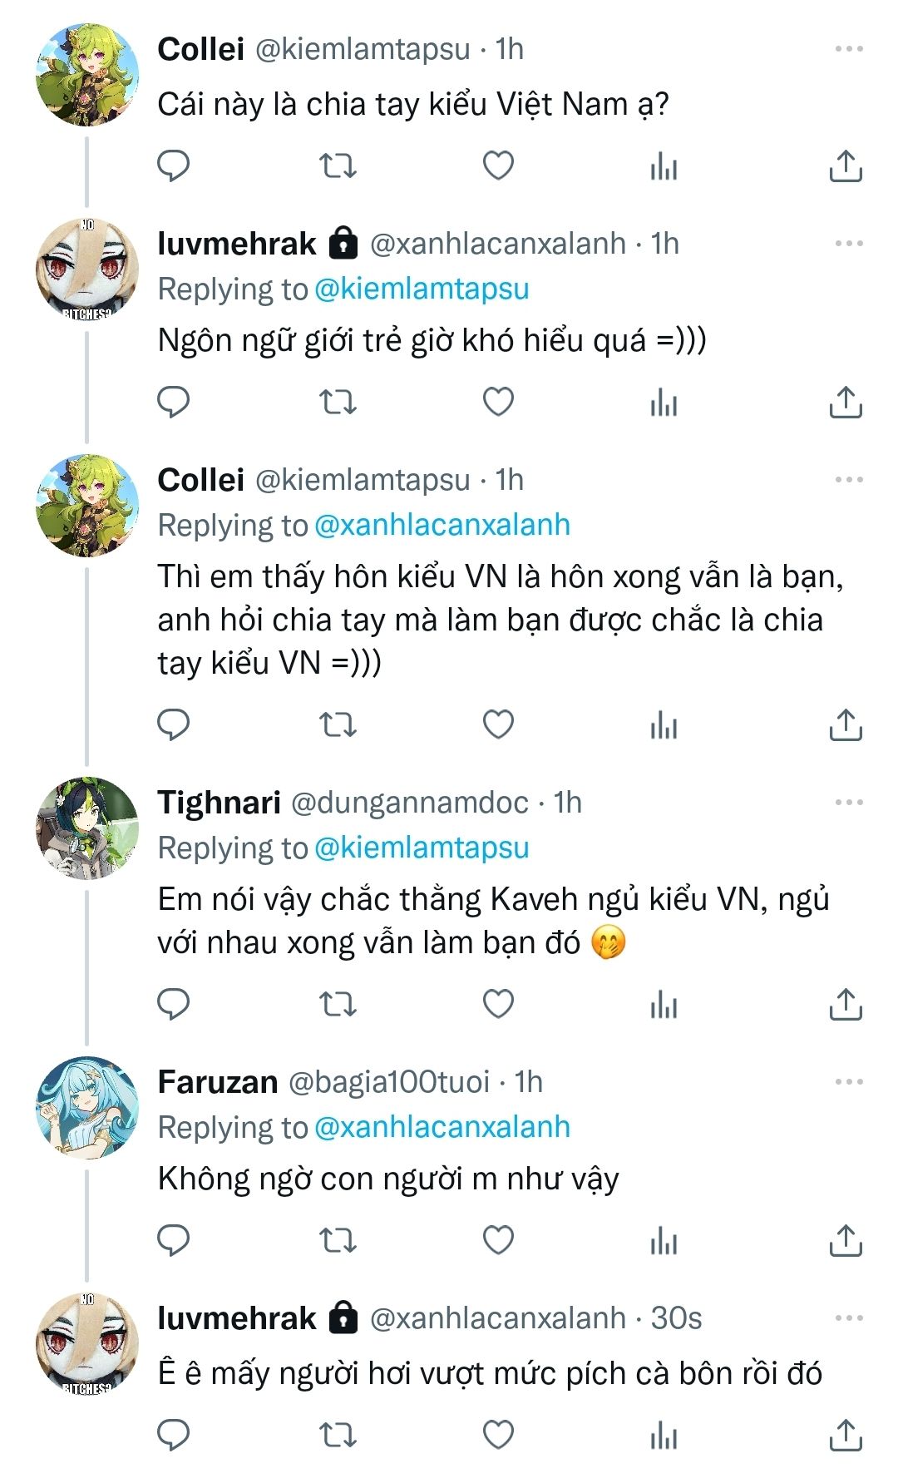Screen dimensions: 898x1483
Task: Like luvmehrak's tweet about Ngôn ngữ giới trẻ
Action: 498,403
